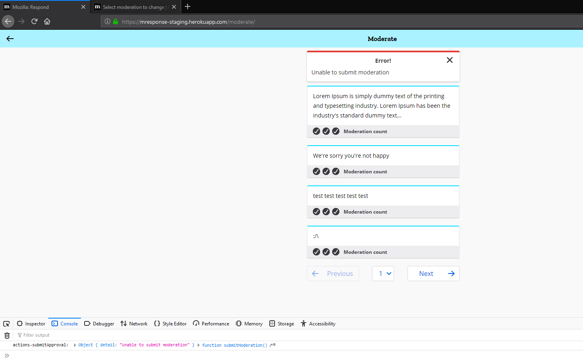Click first checkmark on Lorem Ipsum card

pyautogui.click(x=316, y=131)
